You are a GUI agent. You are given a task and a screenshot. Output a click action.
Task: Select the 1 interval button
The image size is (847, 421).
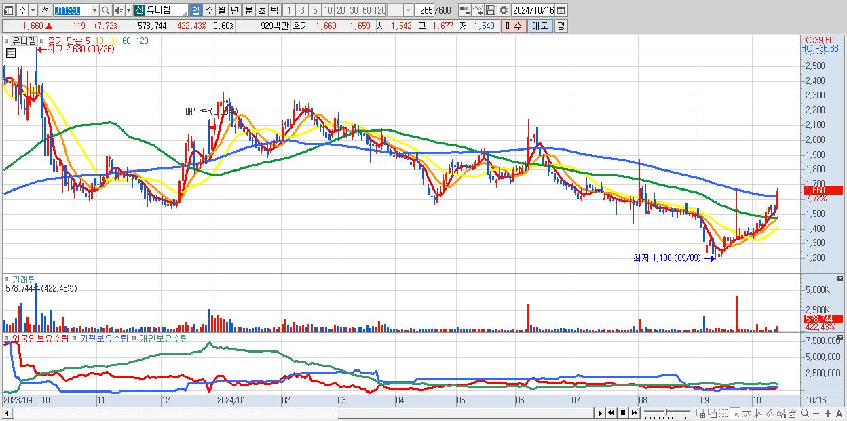pyautogui.click(x=288, y=10)
